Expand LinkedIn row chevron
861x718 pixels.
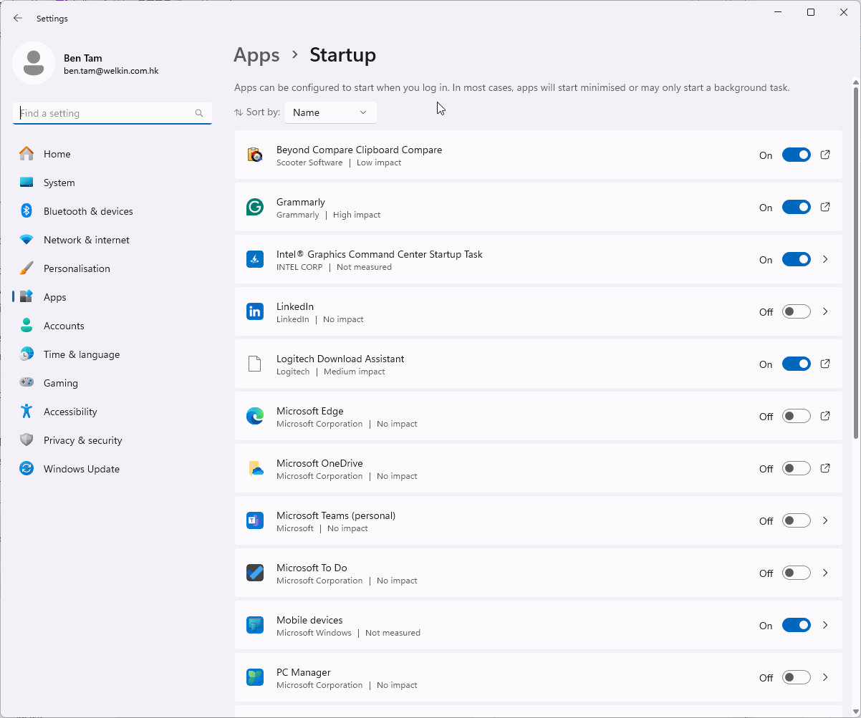(825, 311)
